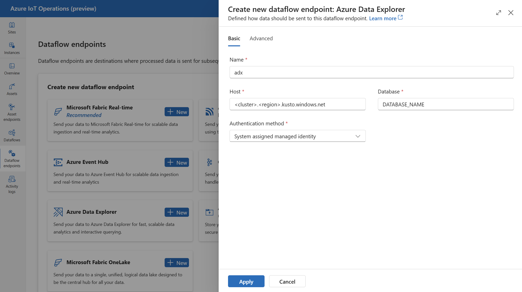Screen dimensions: 522x292
Task: Select the Database NAME input field
Action: (446, 104)
